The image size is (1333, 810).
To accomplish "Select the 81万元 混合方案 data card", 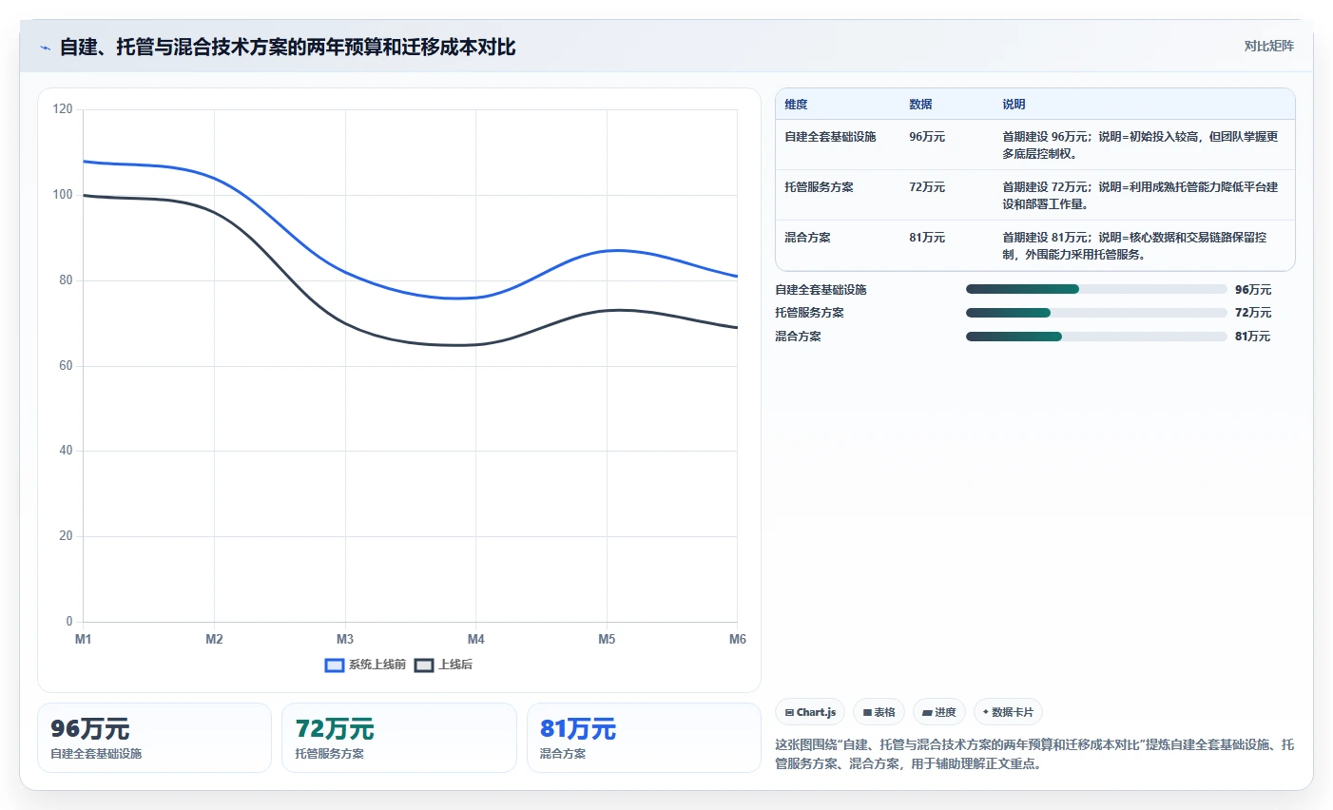I will pyautogui.click(x=644, y=738).
